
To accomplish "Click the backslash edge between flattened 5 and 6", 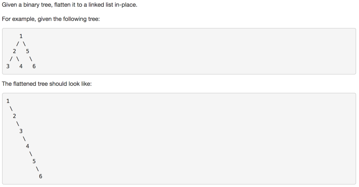I will point(37,169).
